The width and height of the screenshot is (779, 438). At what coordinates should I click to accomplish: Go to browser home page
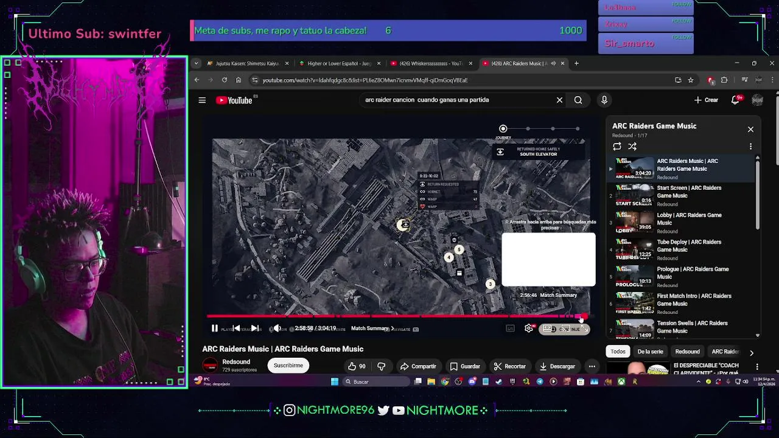click(239, 80)
